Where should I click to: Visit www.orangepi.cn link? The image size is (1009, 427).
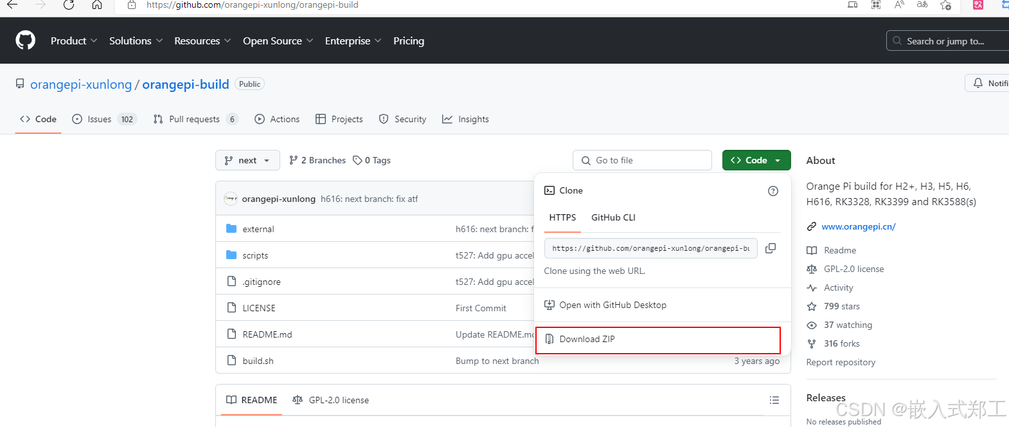point(859,226)
